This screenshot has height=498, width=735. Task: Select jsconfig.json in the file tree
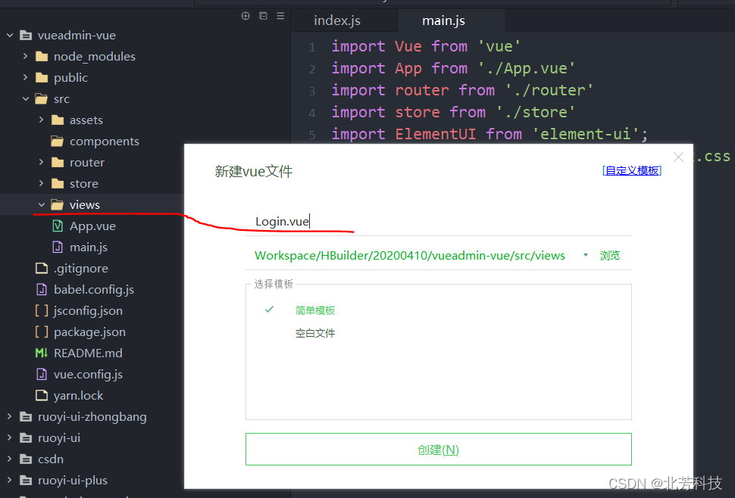[x=88, y=311]
